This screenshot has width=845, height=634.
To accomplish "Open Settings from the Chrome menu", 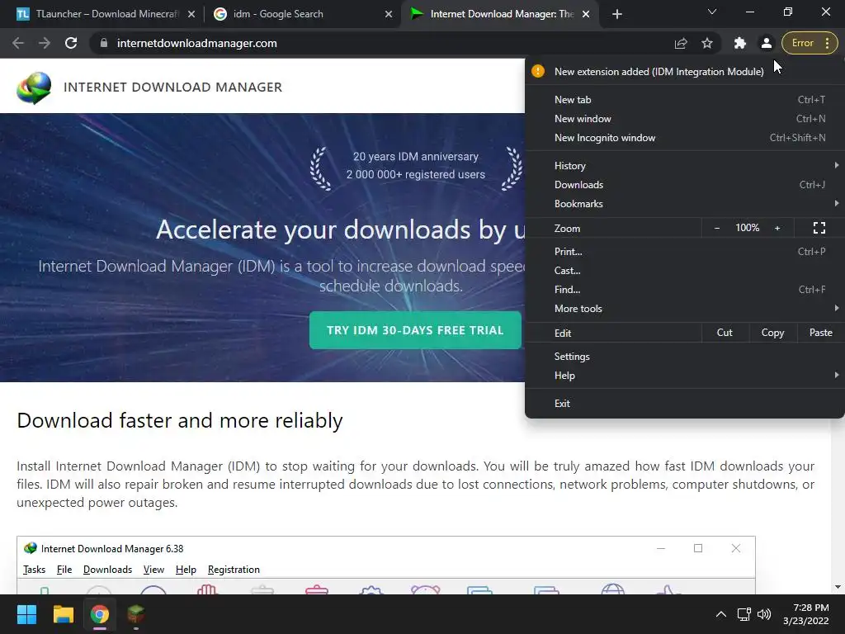I will pos(684,357).
